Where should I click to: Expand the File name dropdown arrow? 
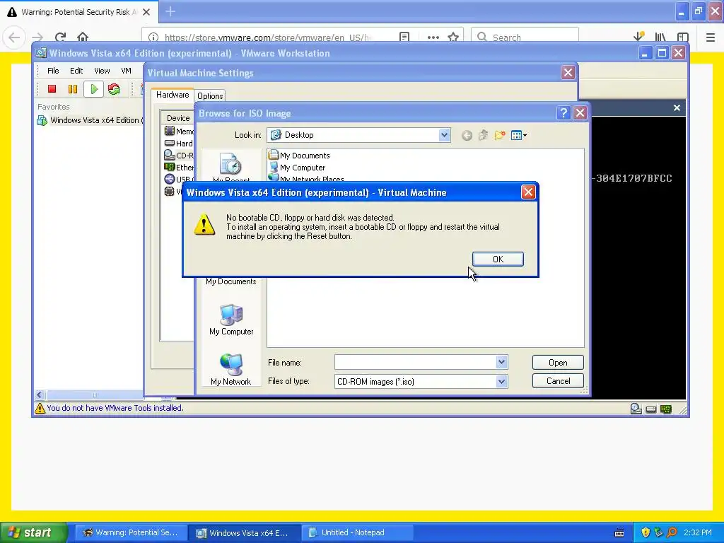[x=502, y=363]
